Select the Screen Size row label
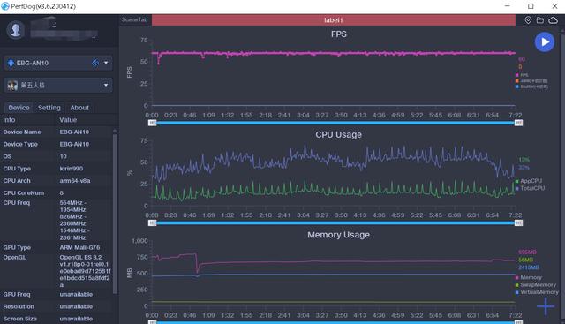Screen dimensions: 565x324 coord(19,319)
